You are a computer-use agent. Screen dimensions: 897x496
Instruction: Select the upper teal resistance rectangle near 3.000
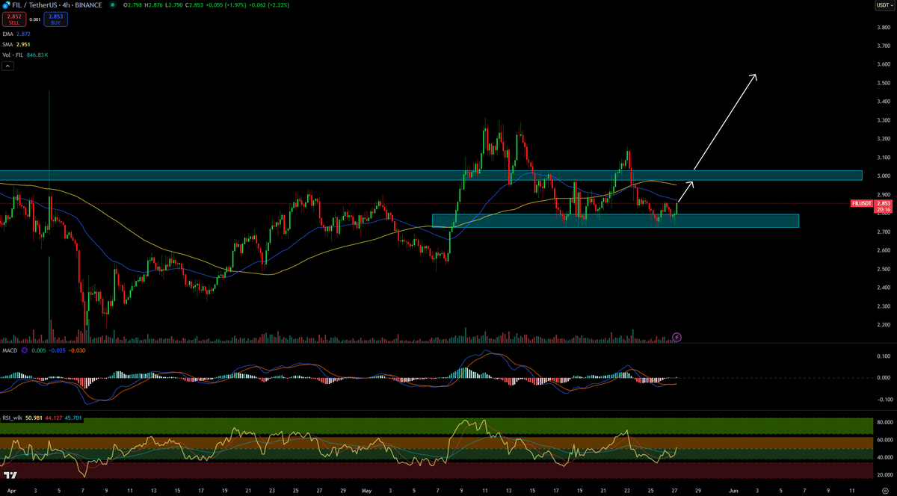click(431, 175)
